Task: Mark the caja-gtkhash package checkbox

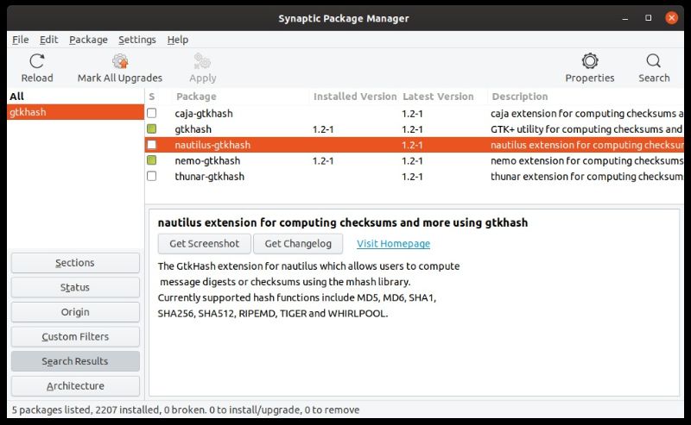Action: click(152, 114)
